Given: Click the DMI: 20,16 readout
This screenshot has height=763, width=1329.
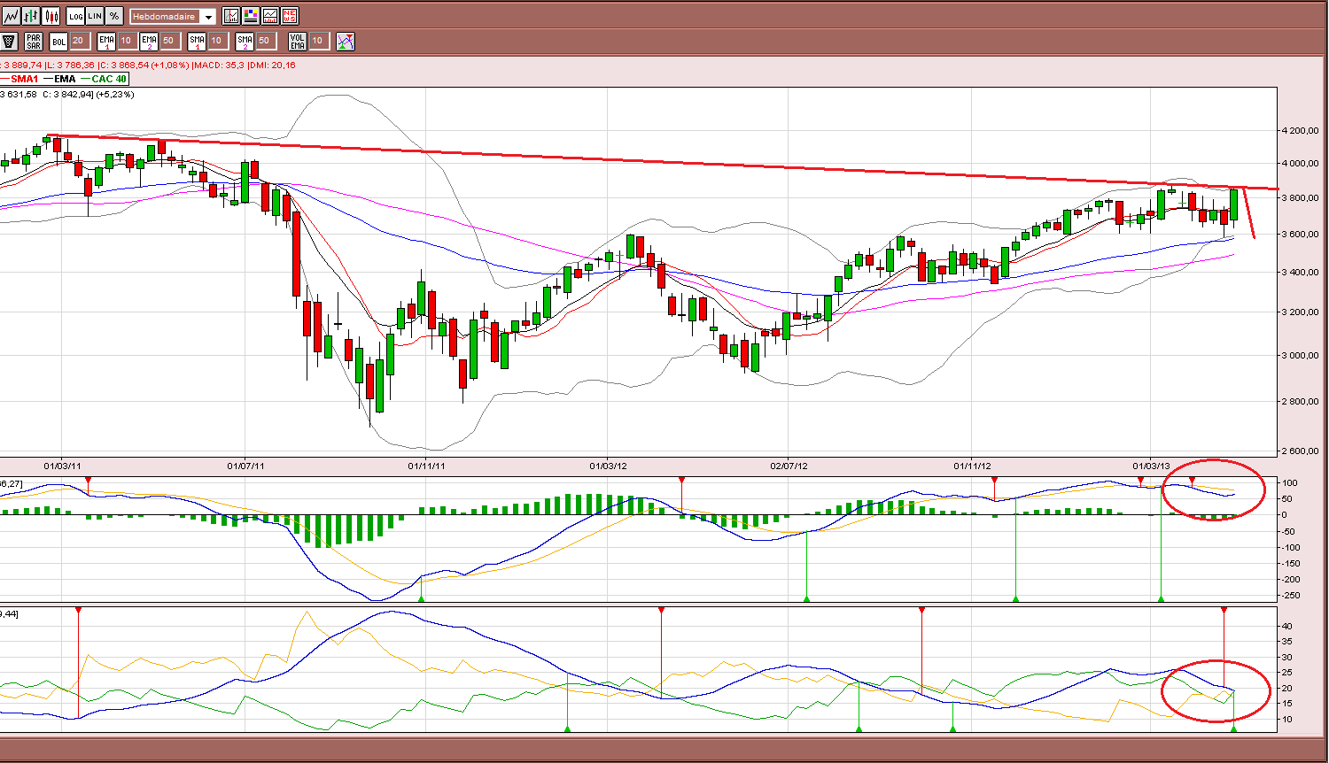Looking at the screenshot, I should [272, 66].
